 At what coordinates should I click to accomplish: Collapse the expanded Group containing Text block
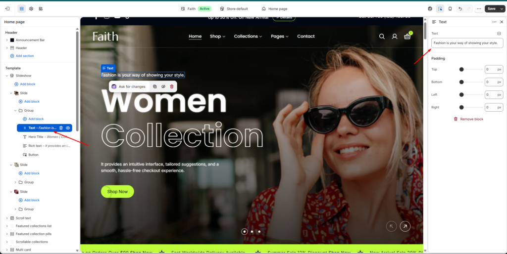click(15, 110)
